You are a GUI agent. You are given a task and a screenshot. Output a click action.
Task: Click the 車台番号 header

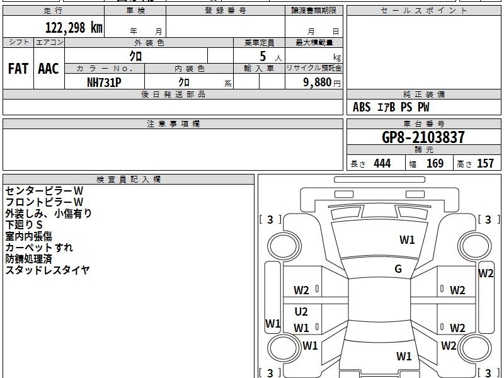(x=423, y=123)
